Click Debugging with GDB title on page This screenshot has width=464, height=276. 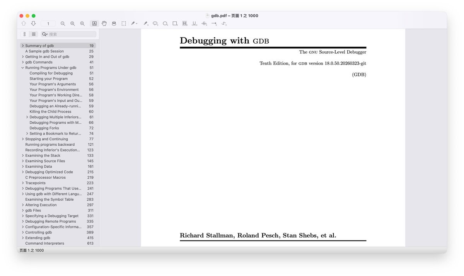point(224,41)
